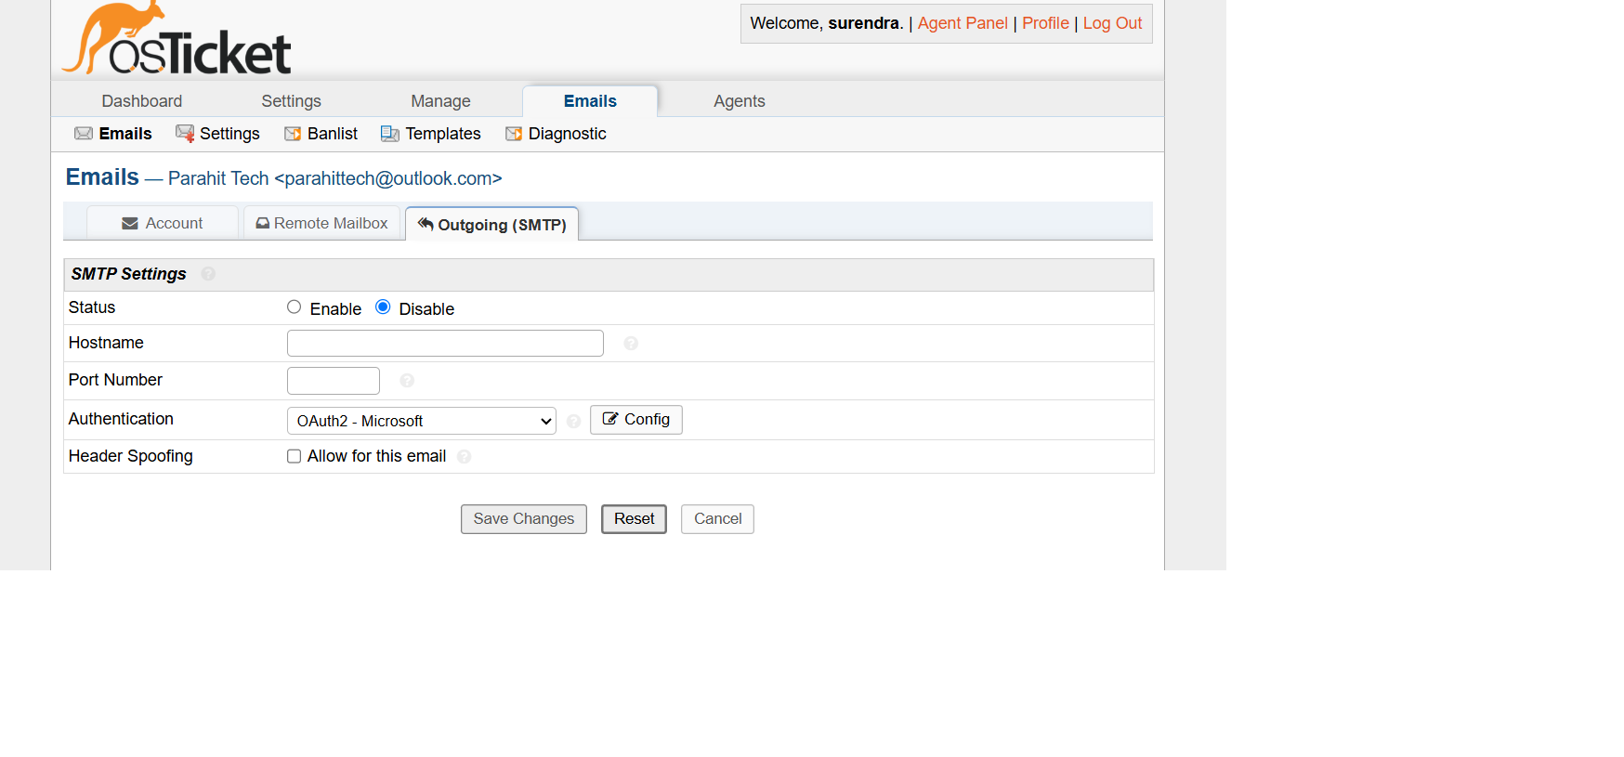1624x757 pixels.
Task: Select the Enable status radio button
Action: coord(295,307)
